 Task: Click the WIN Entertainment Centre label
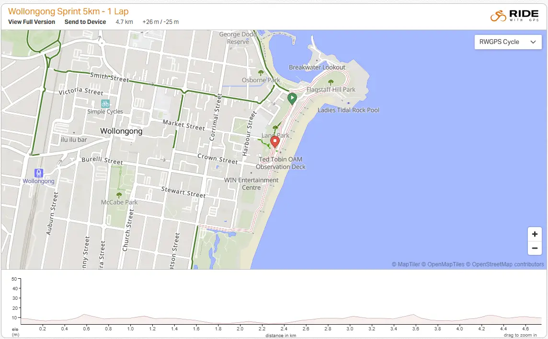[x=251, y=184]
